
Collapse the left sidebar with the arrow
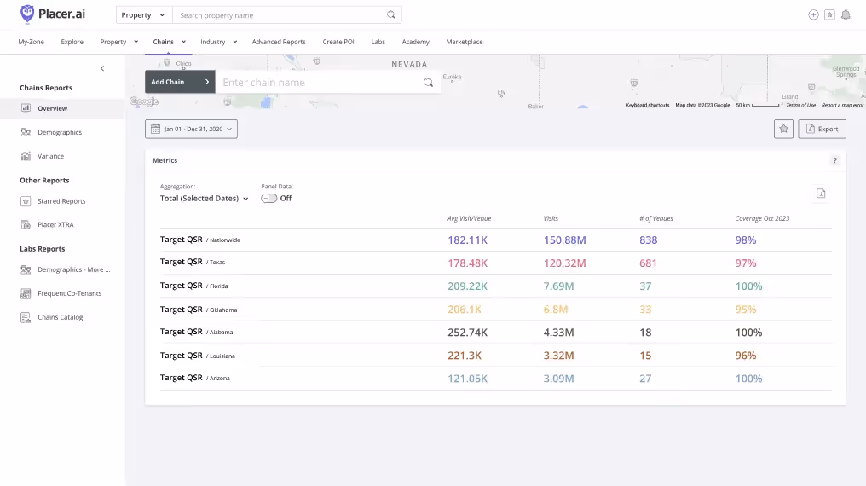pyautogui.click(x=102, y=68)
